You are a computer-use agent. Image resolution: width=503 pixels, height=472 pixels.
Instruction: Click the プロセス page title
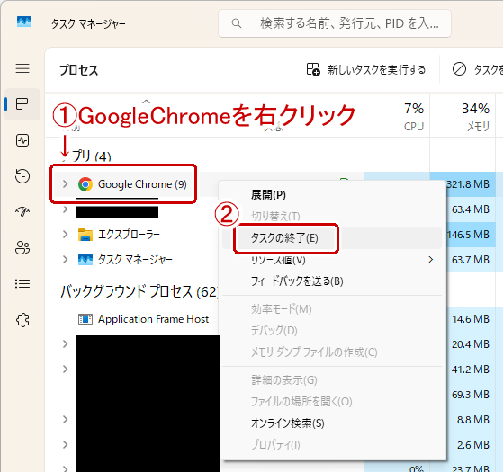[x=79, y=69]
